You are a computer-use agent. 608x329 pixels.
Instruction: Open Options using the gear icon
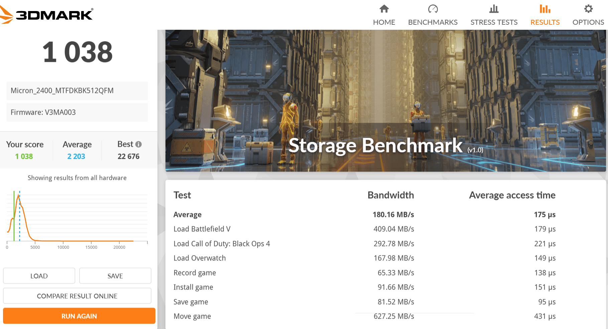coord(588,9)
